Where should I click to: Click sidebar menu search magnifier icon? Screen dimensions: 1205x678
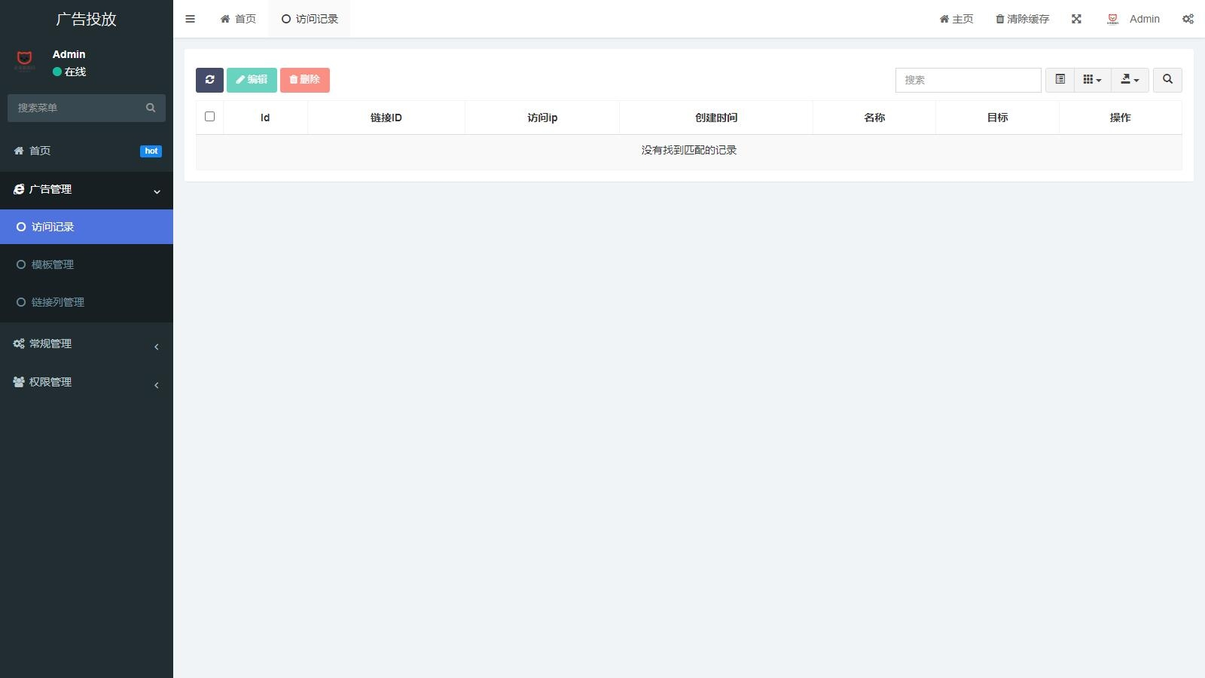[151, 108]
